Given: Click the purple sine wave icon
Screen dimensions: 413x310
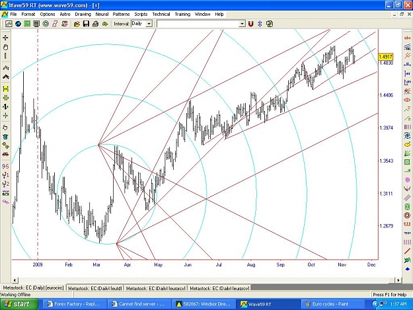Looking at the screenshot, I should click(5, 202).
